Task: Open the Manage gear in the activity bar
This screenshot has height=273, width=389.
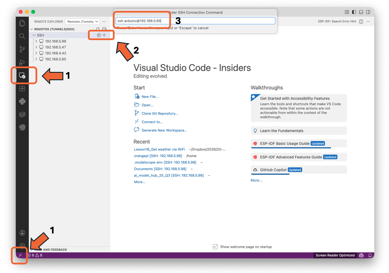Action: point(22,245)
